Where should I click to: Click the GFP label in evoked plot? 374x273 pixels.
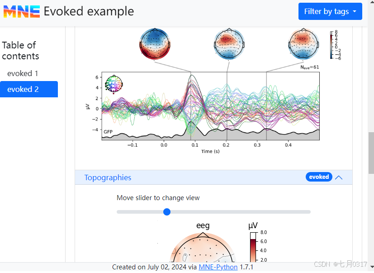(108, 132)
